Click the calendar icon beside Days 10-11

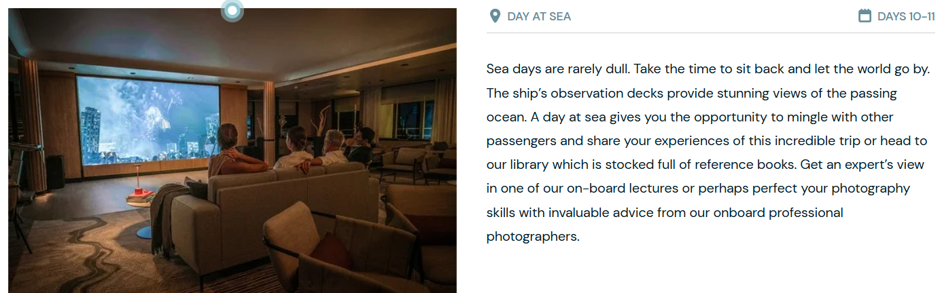coord(865,16)
